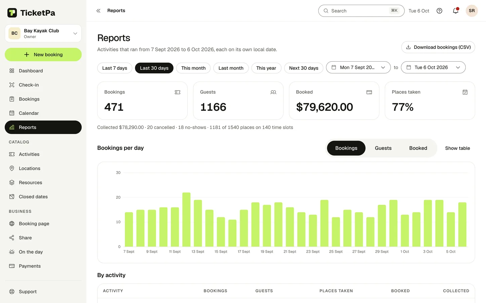This screenshot has width=486, height=303.
Task: Go to Check-in in the sidebar
Action: (x=43, y=85)
